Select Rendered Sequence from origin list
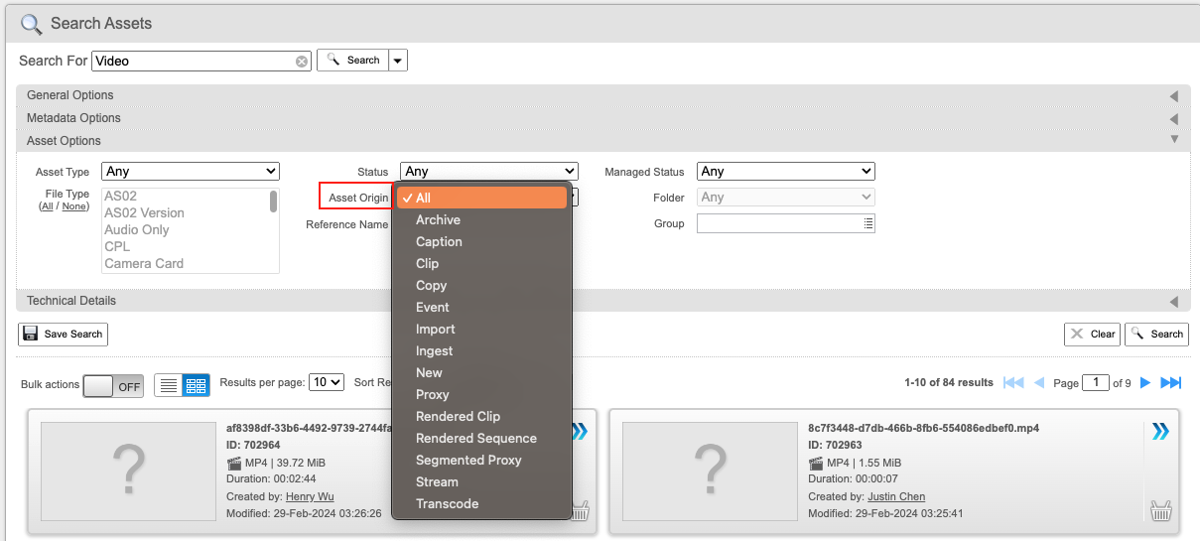 pyautogui.click(x=476, y=439)
